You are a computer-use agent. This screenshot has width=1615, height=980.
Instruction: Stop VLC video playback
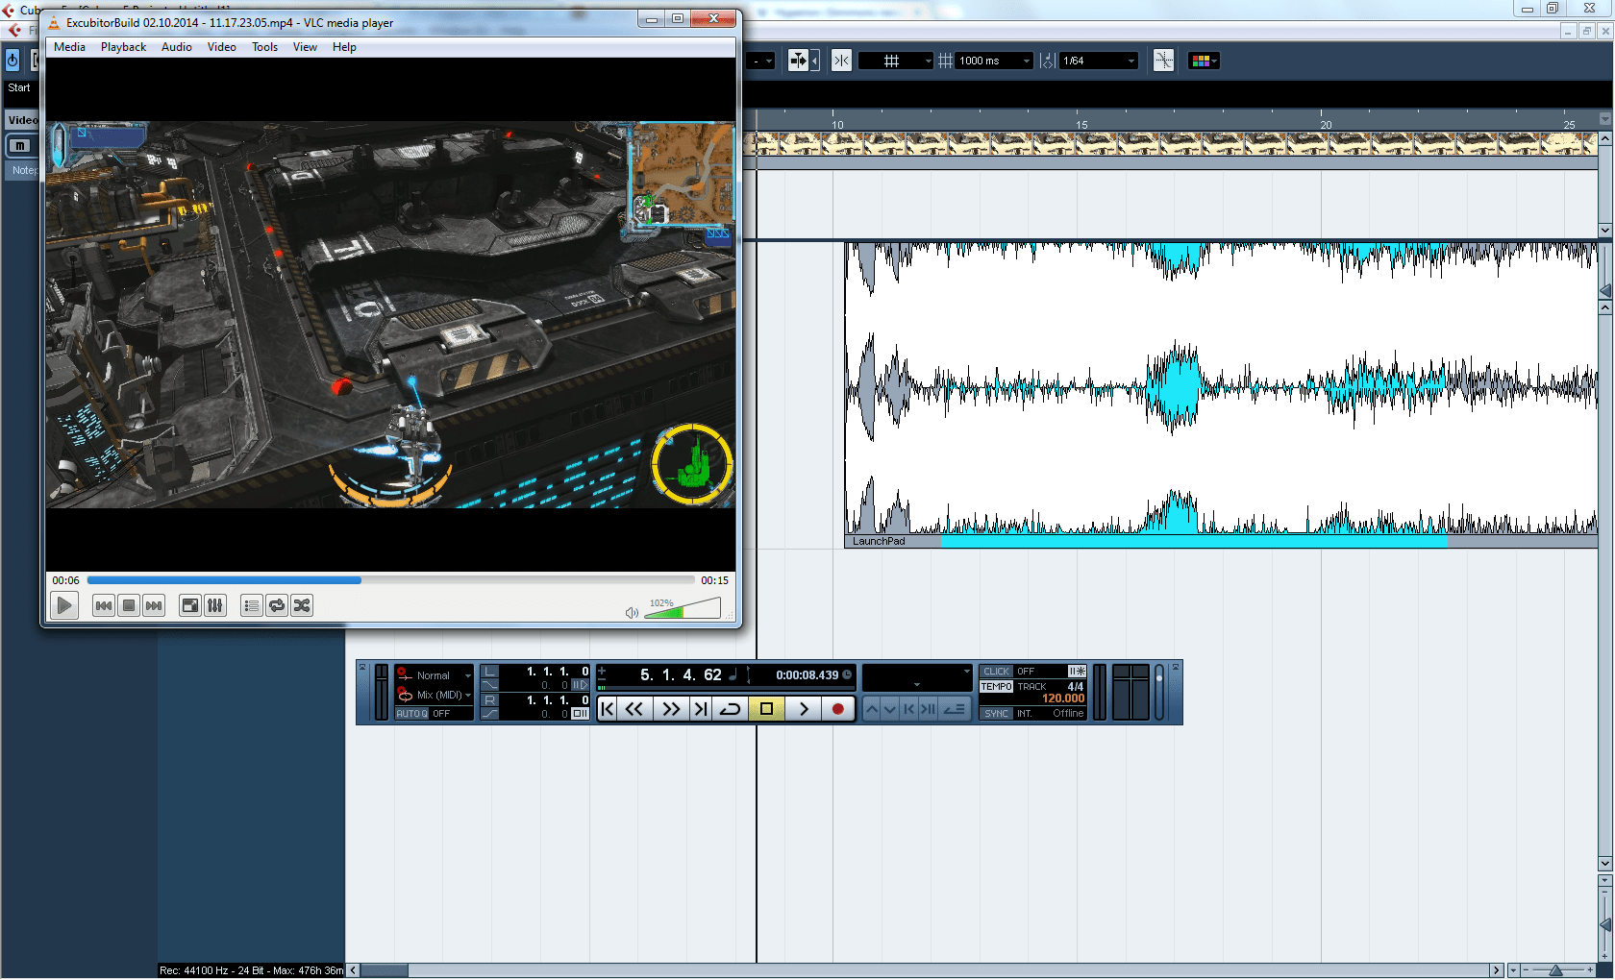129,605
